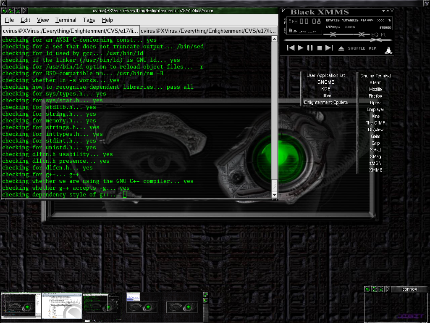Expand the KDE submenu

[326, 89]
